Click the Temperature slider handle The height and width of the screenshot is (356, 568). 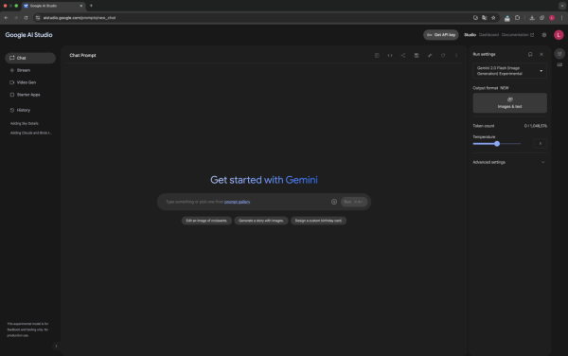[x=497, y=144]
